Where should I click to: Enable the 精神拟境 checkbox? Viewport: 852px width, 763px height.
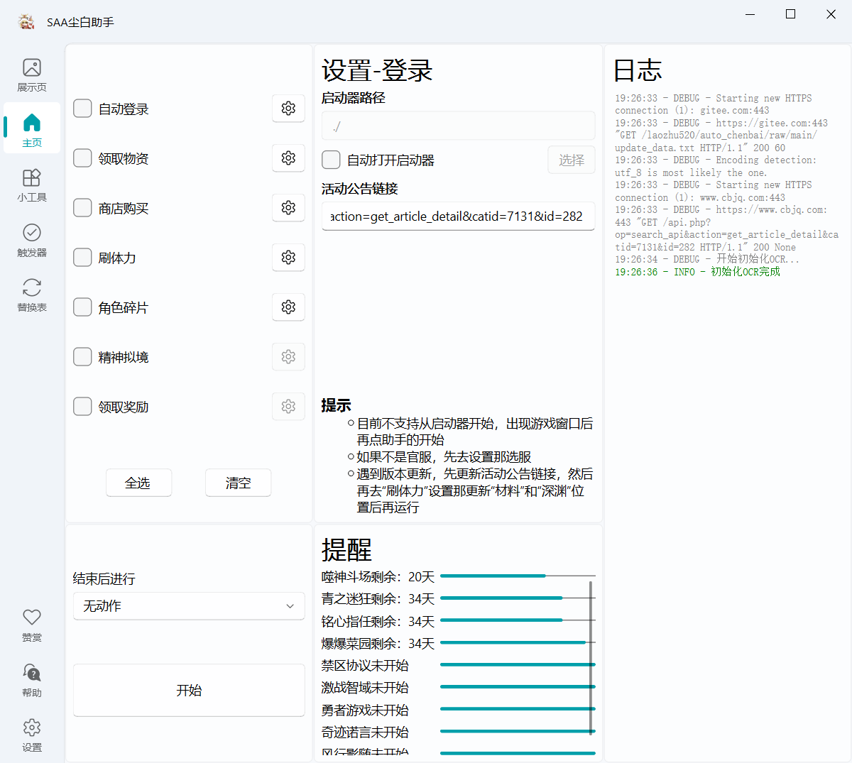click(x=82, y=357)
